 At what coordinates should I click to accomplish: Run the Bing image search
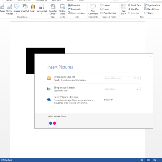pos(138,89)
